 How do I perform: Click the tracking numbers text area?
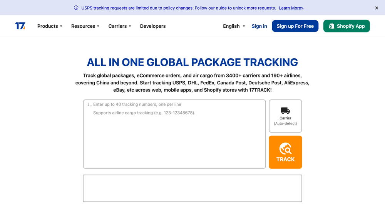174,134
